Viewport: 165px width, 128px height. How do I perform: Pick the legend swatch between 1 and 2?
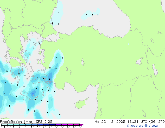coord(16,125)
